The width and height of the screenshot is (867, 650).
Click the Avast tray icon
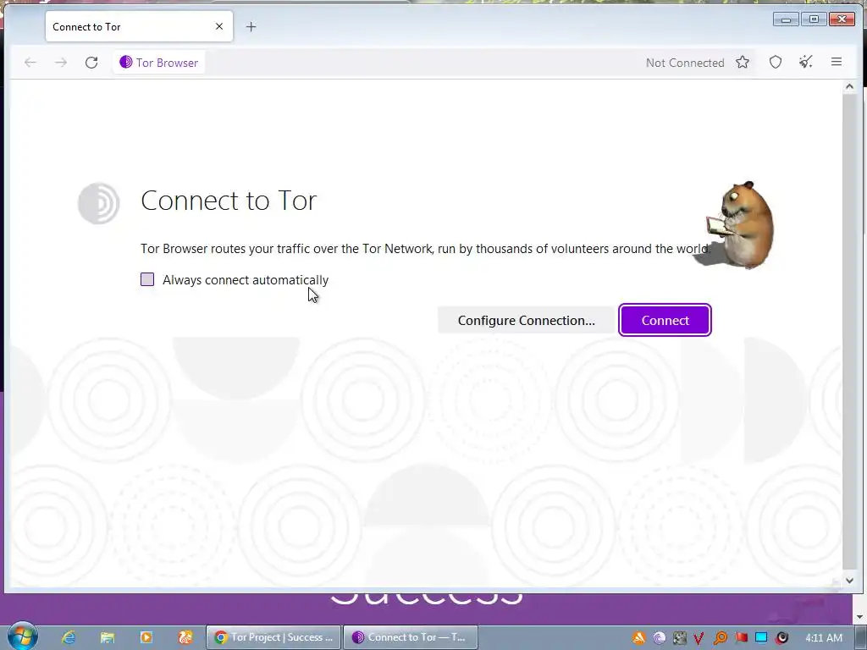pyautogui.click(x=638, y=638)
